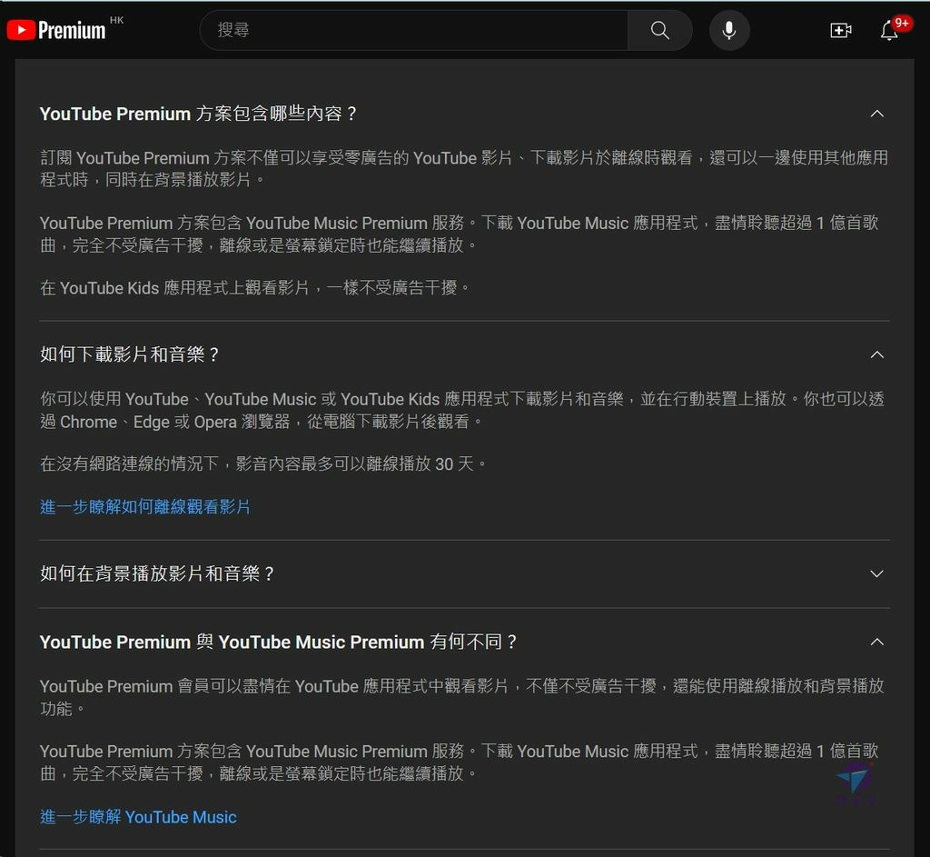Click the text '影音內容最多可以離線播放 30 天'
This screenshot has height=857, width=930.
point(355,463)
